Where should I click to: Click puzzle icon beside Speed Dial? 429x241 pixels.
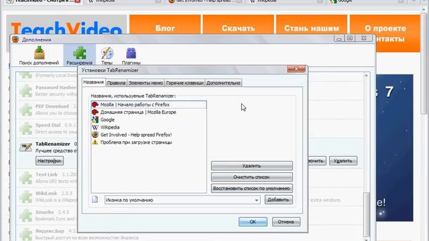(25, 129)
